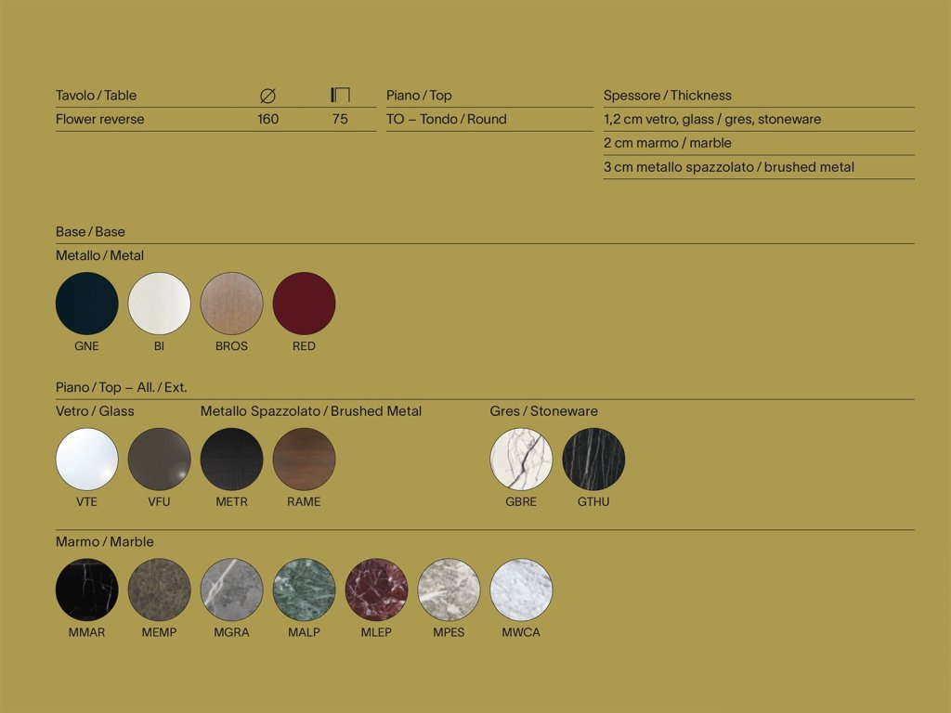Viewport: 951px width, 713px height.
Task: Select the GNE black metal base swatch
Action: tap(87, 304)
